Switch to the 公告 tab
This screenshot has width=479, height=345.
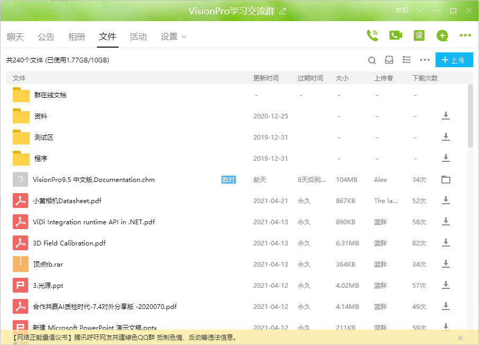pos(46,37)
